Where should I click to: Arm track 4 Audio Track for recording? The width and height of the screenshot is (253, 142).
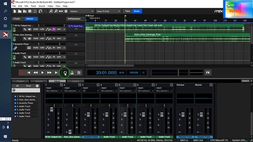click(59, 57)
